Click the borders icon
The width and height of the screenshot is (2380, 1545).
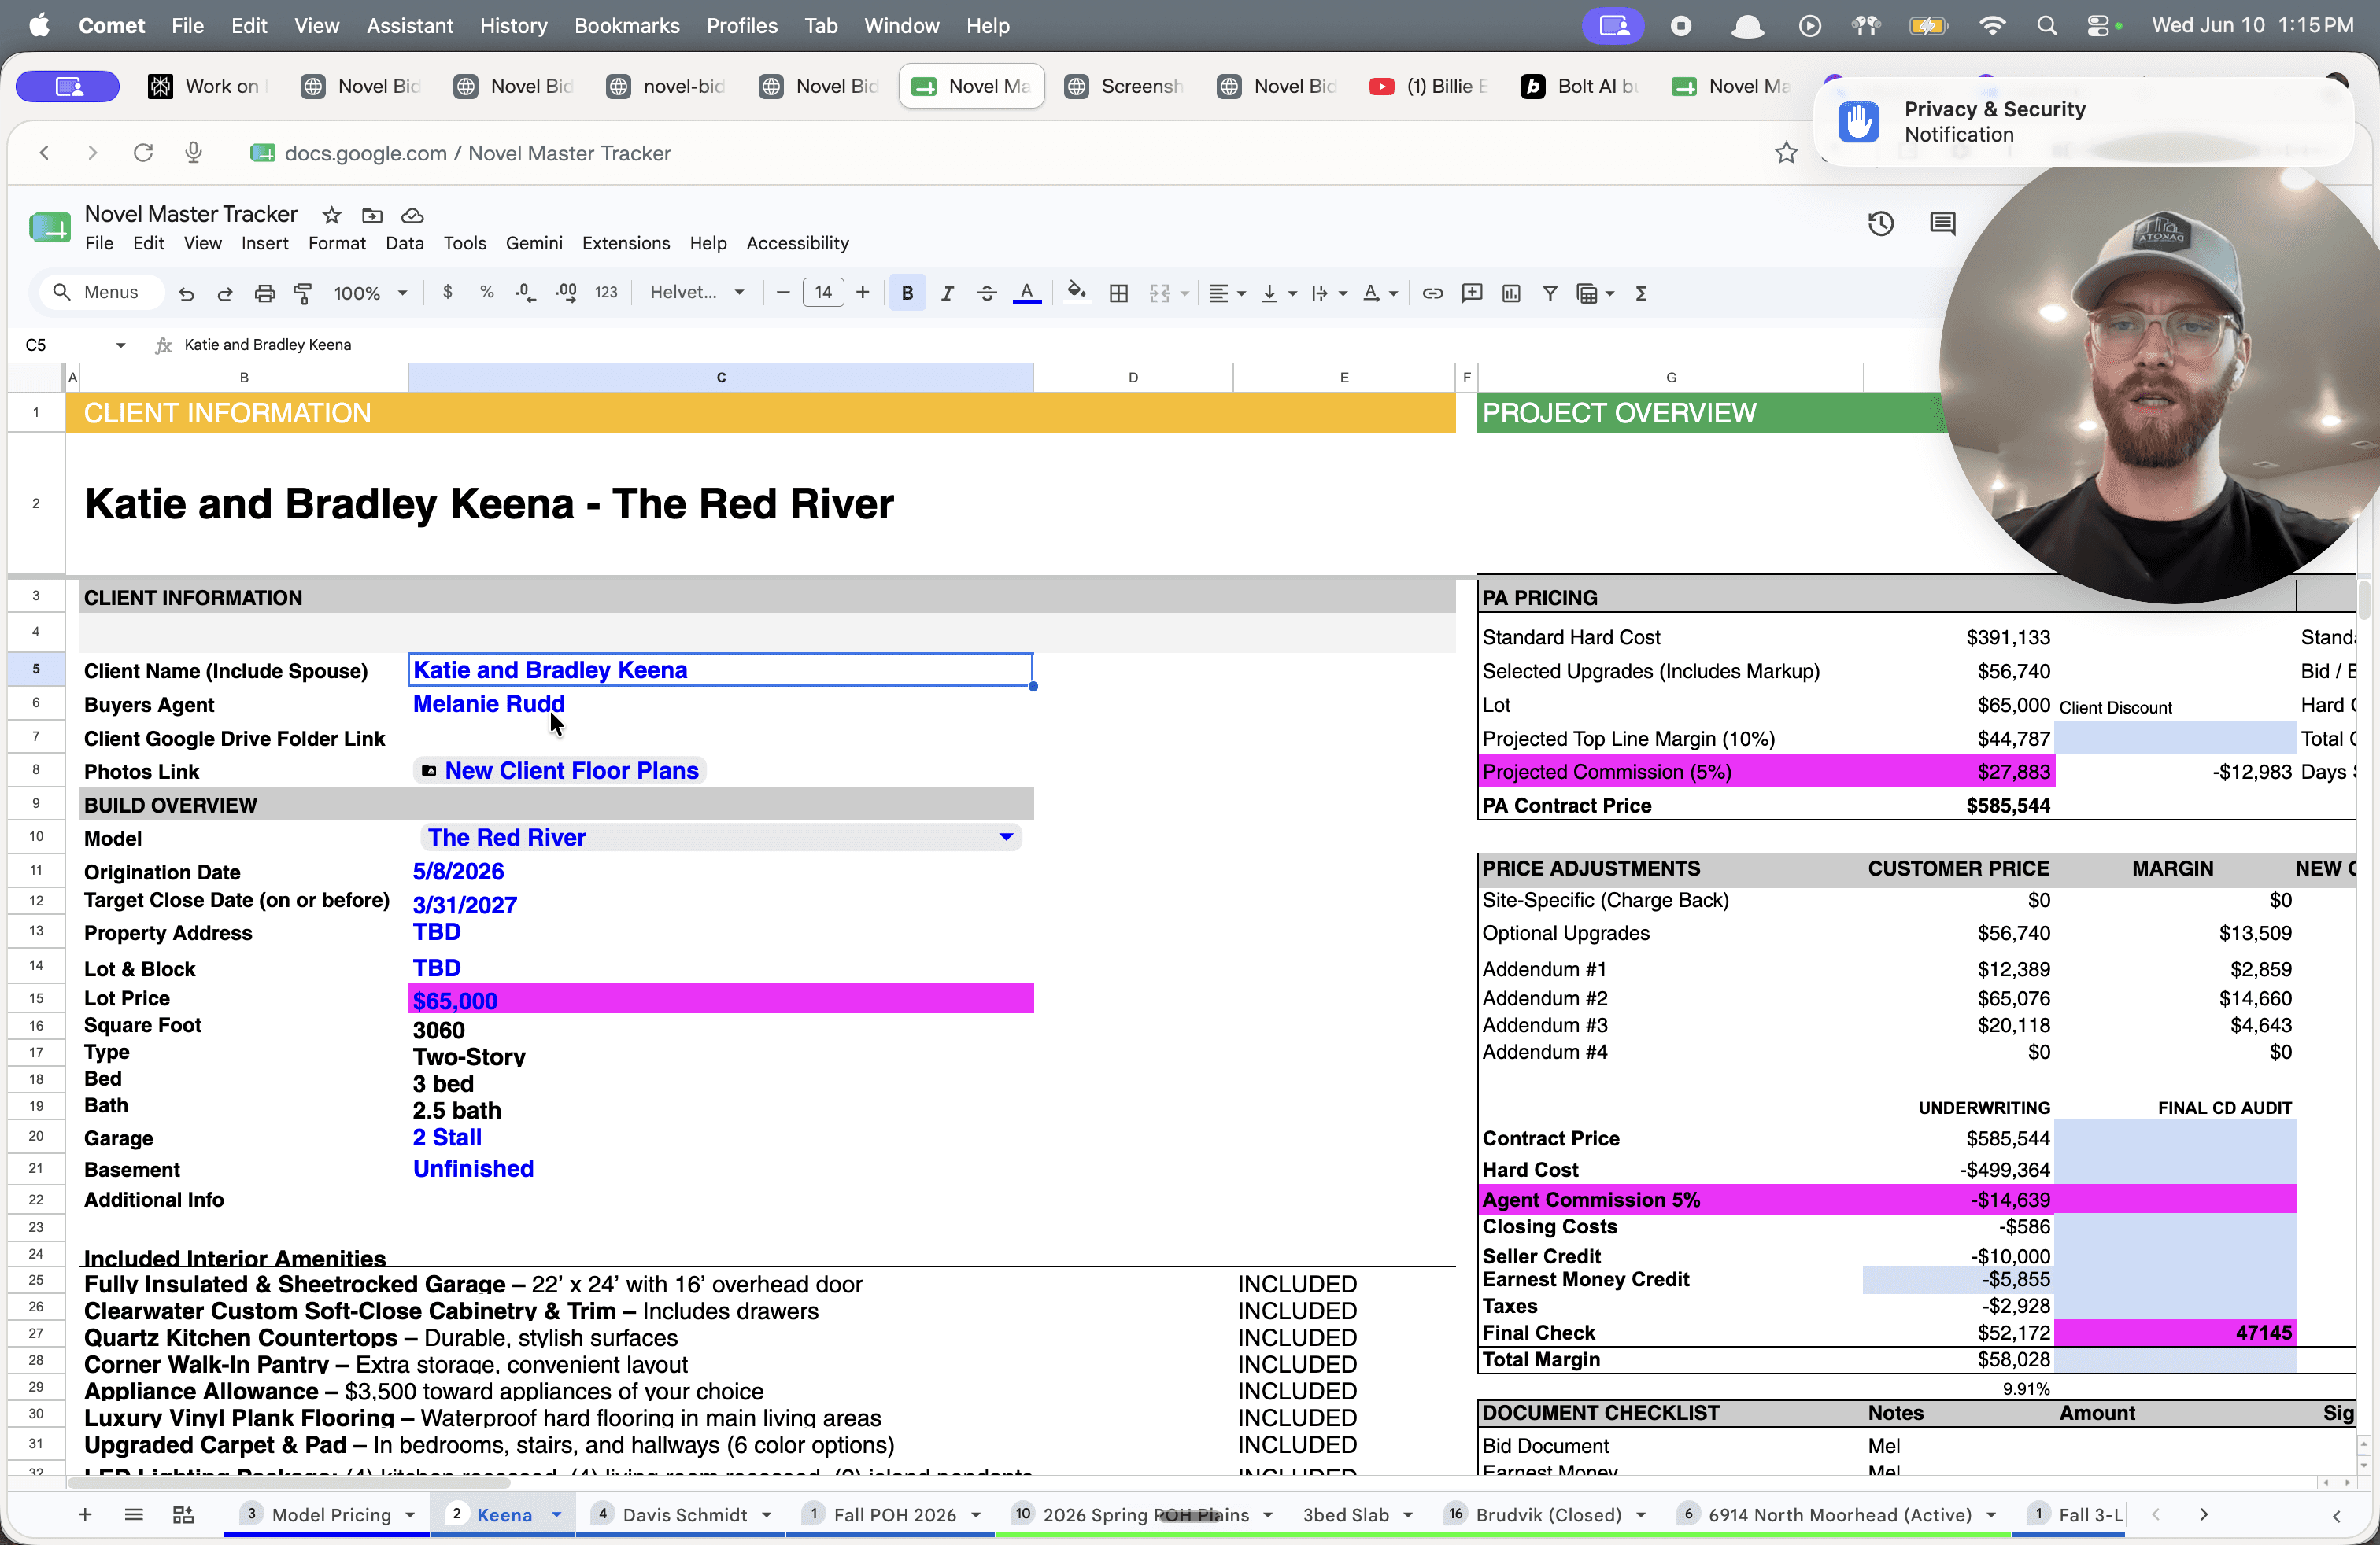[1119, 293]
